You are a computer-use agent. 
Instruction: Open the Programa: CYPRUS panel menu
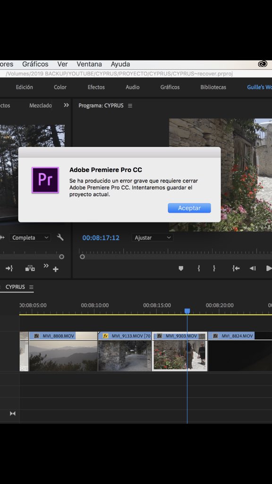(x=130, y=105)
